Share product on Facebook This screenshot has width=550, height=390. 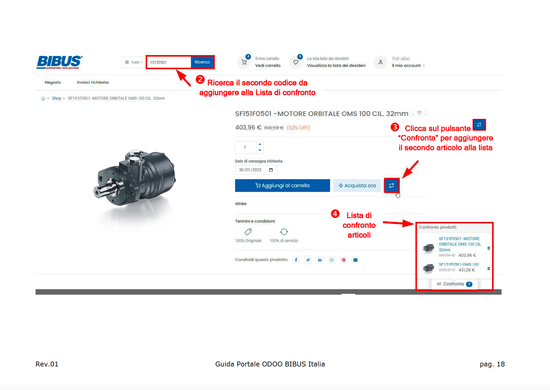296,260
